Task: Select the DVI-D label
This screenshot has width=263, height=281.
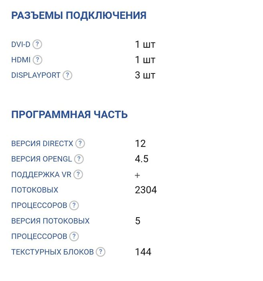Action: (21, 45)
